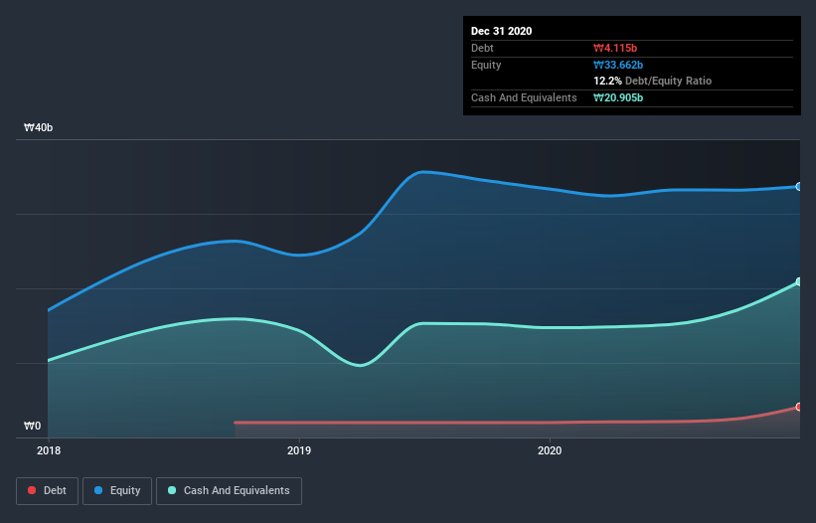Click the Equity row label in tooltip
This screenshot has width=816, height=523.
486,65
